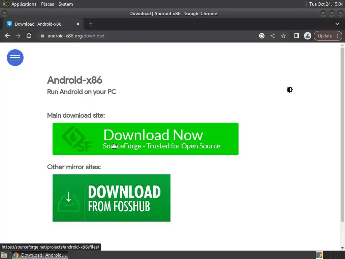Bookmark this page with star icon
Viewport: 345px width, 259px height.
pos(283,36)
